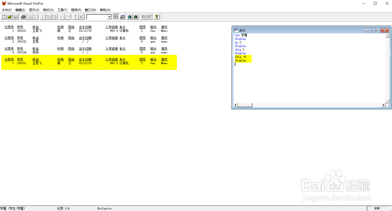The image size is (392, 211).
Task: Open the 格式(O) menu
Action: point(48,10)
